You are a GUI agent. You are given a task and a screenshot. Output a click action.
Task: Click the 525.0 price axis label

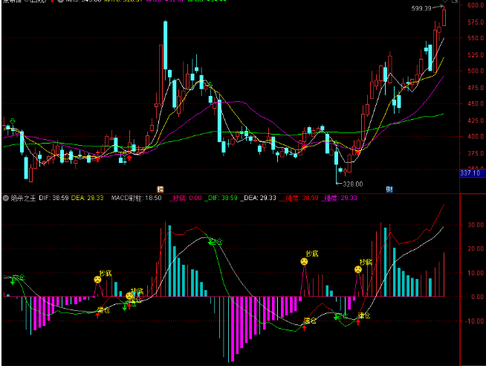pyautogui.click(x=476, y=55)
